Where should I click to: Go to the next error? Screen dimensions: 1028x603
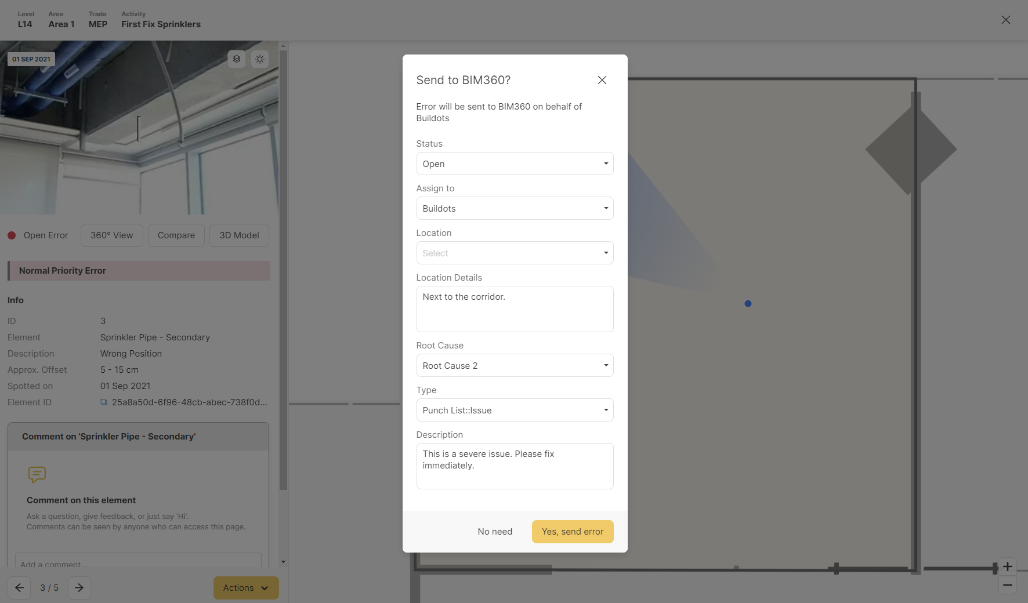pyautogui.click(x=79, y=588)
